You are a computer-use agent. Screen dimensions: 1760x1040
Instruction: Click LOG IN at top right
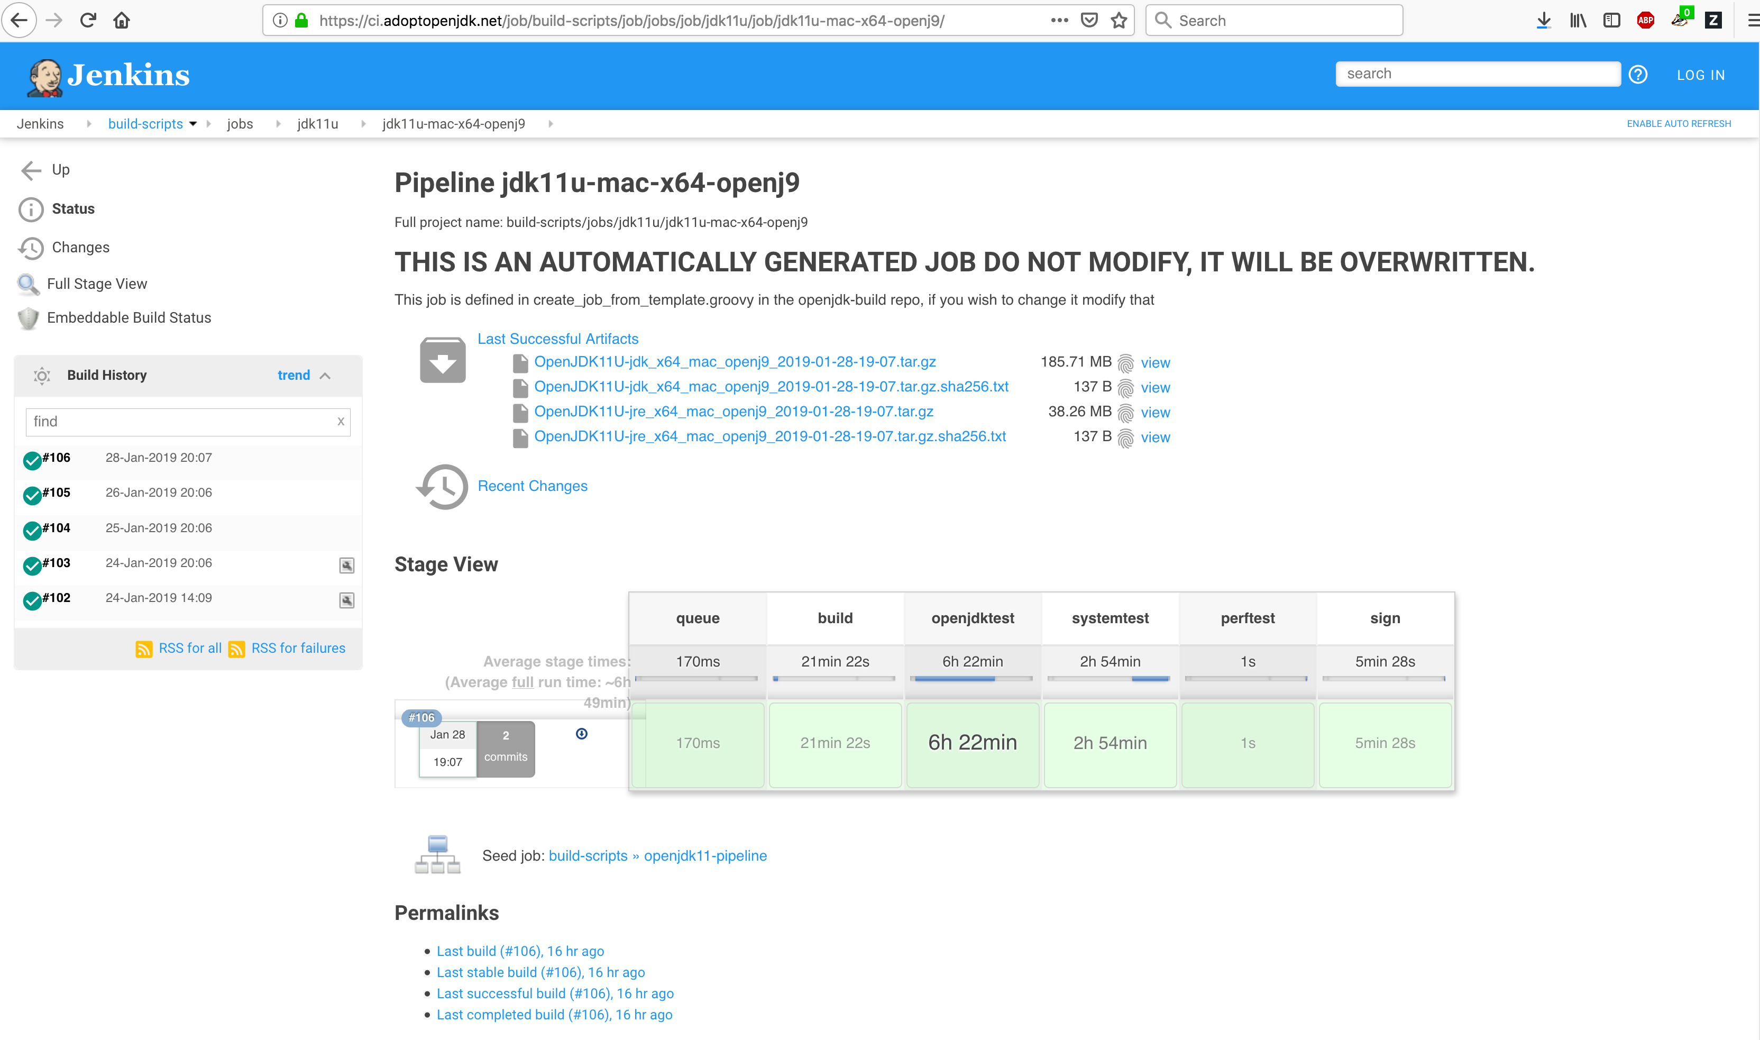point(1701,75)
